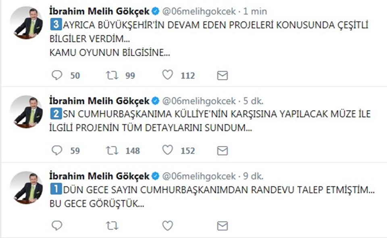Open the author name on top tweet
Image resolution: width=387 pixels, height=238 pixels.
(x=99, y=11)
